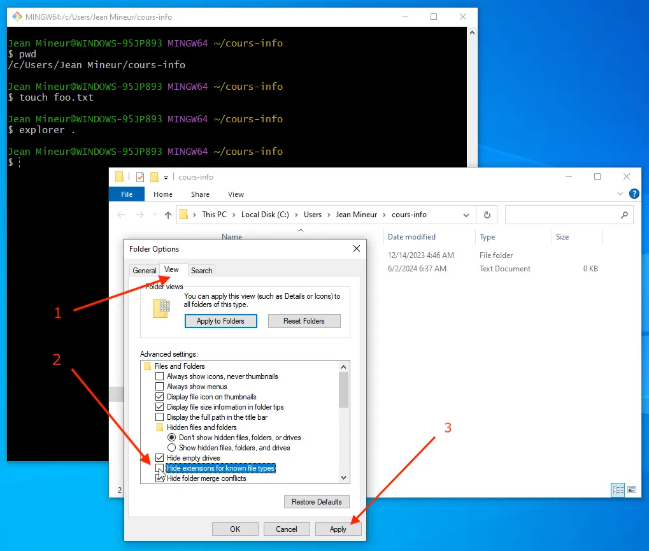Switch to large icons view in status bar
The width and height of the screenshot is (649, 551).
click(x=631, y=490)
